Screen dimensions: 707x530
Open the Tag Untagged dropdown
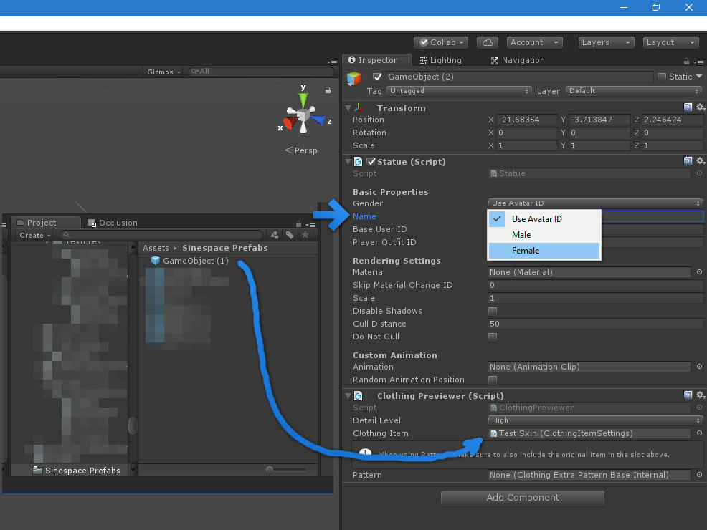pyautogui.click(x=459, y=91)
